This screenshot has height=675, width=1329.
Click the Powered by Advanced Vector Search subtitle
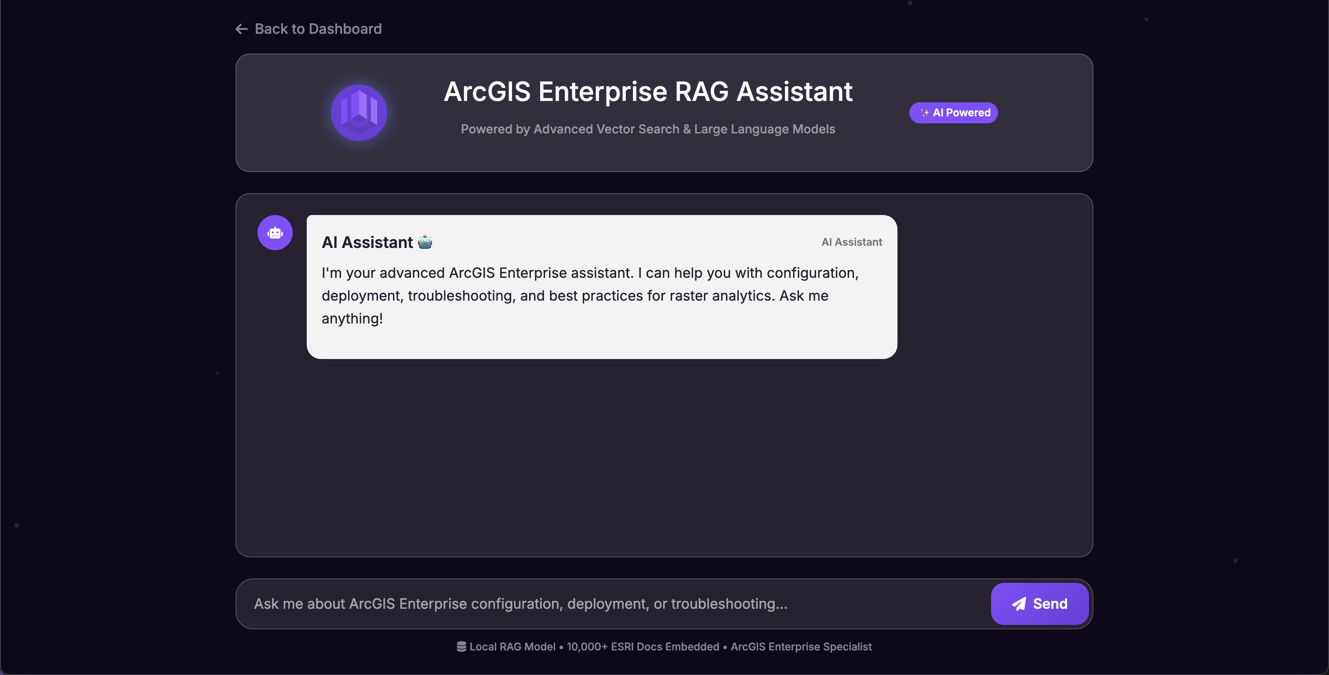point(647,129)
